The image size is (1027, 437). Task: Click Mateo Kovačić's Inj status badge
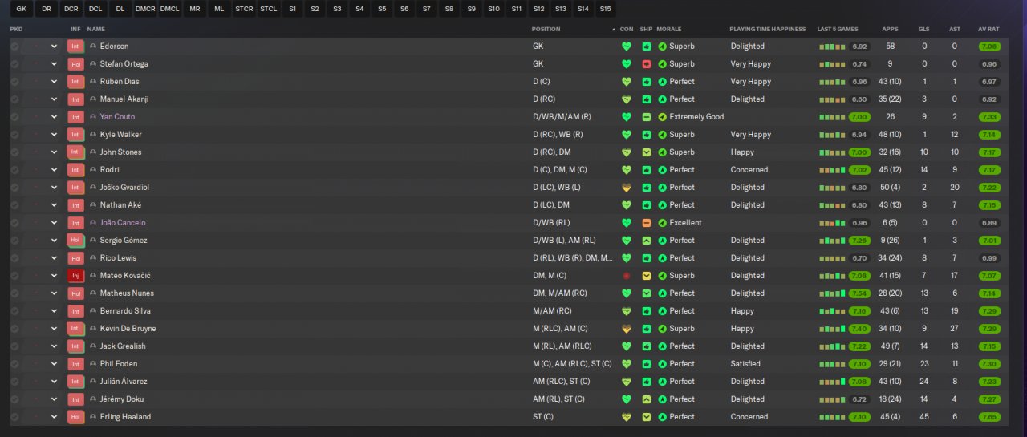76,276
